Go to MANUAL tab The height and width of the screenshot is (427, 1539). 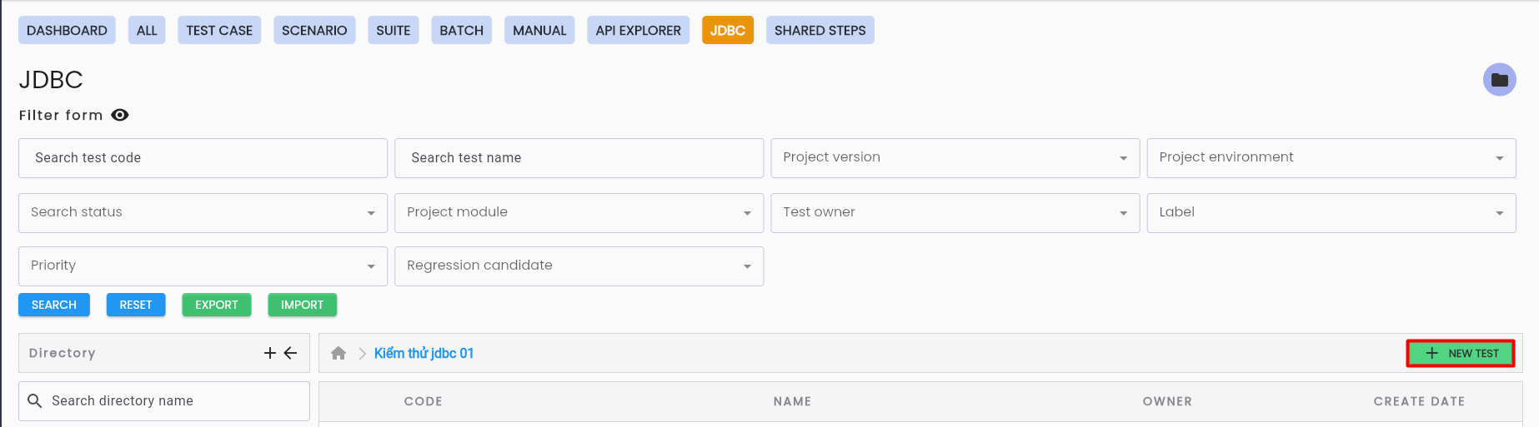pos(539,30)
